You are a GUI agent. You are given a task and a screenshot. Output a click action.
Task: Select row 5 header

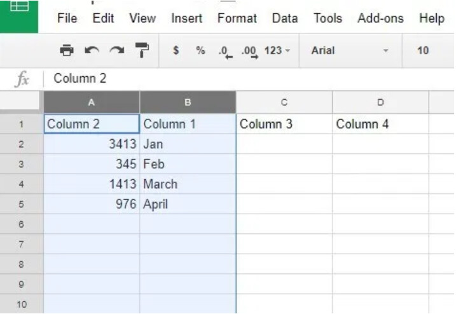[21, 205]
